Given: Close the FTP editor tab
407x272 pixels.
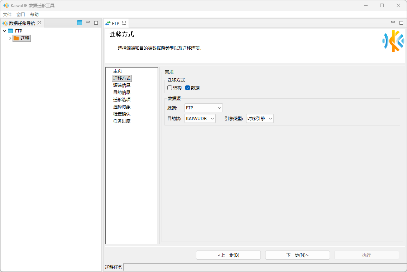Looking at the screenshot, I should click(x=124, y=23).
